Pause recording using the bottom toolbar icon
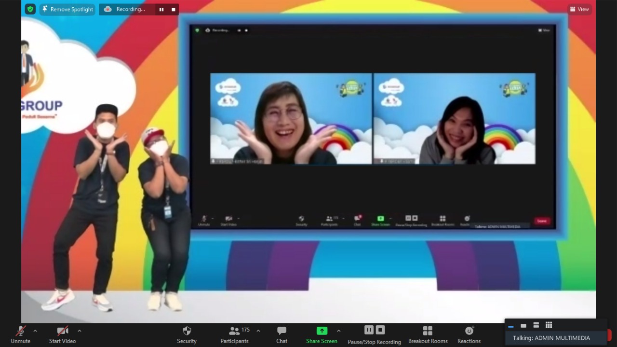 tap(369, 330)
